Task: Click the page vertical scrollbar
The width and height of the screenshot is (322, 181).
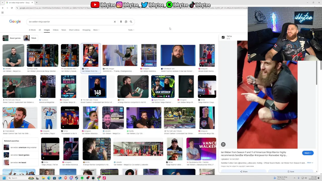Action: (321, 66)
